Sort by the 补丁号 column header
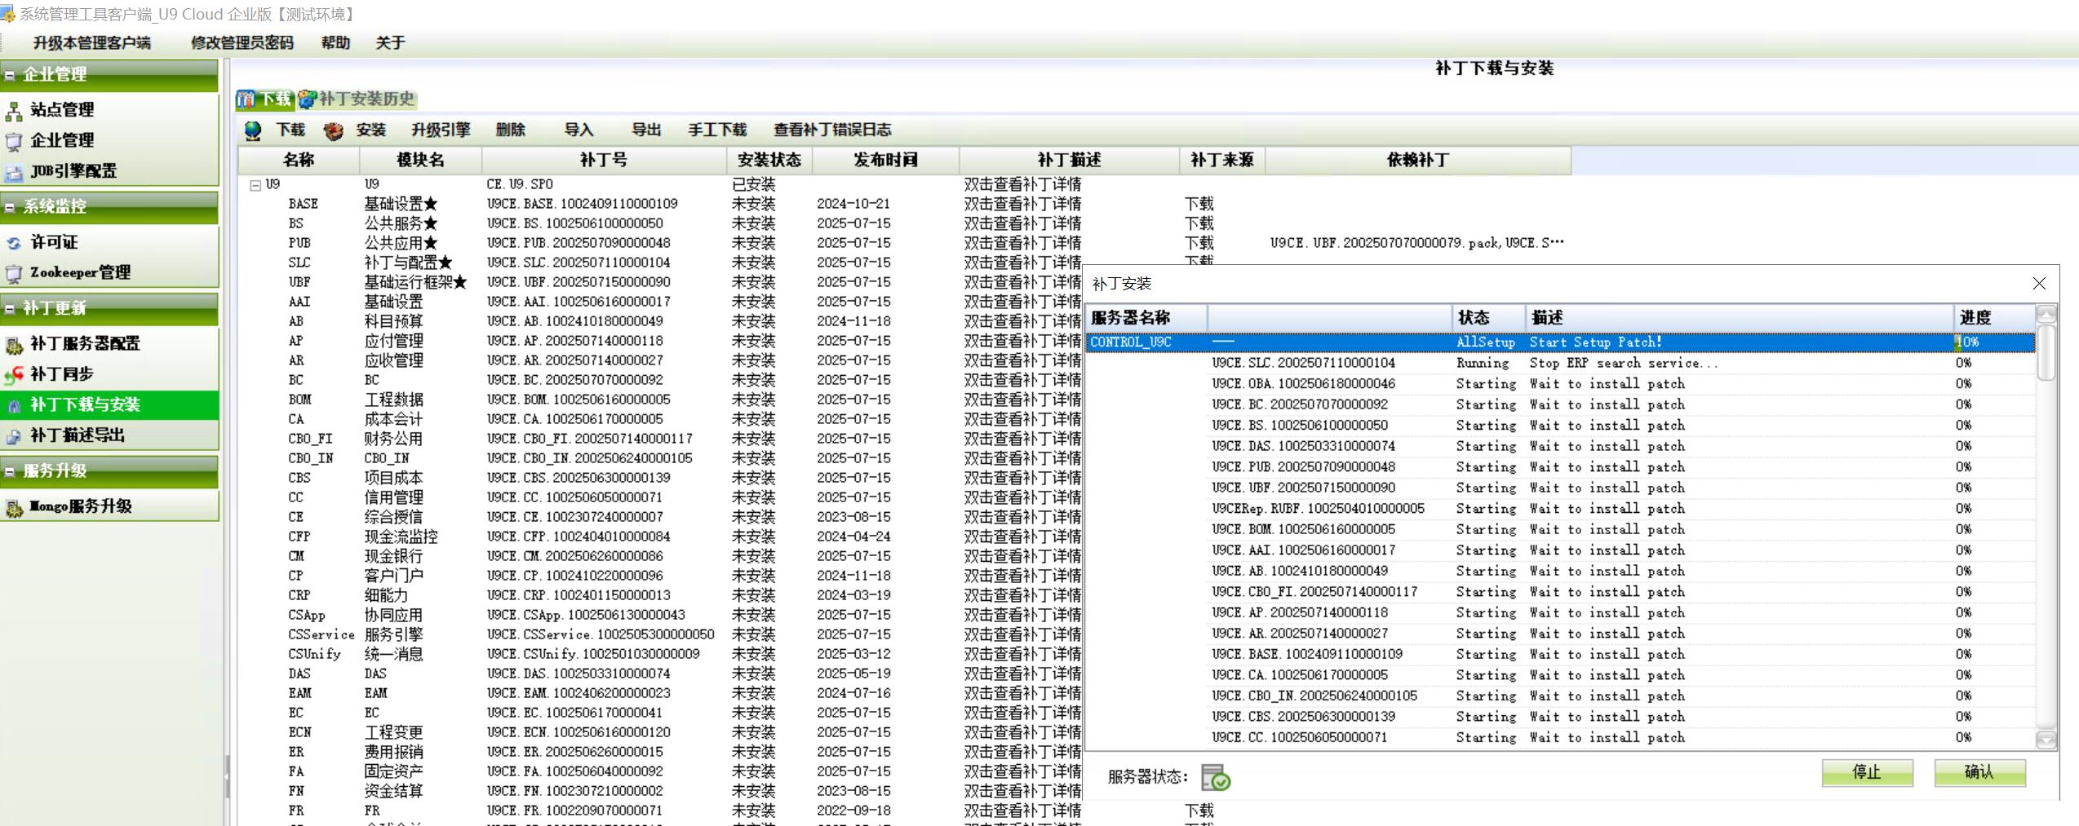Viewport: 2079px width, 826px height. (x=604, y=160)
